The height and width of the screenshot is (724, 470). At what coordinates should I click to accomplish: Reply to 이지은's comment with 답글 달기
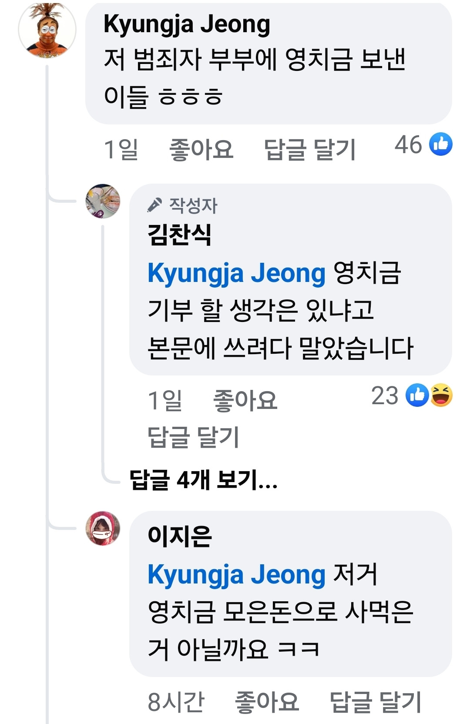coord(376,701)
